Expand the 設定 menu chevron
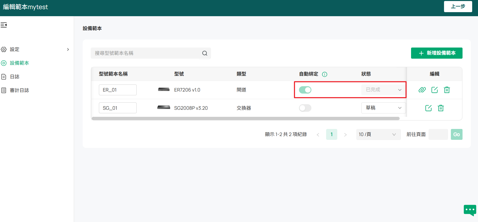Image resolution: width=478 pixels, height=222 pixels. tap(68, 49)
